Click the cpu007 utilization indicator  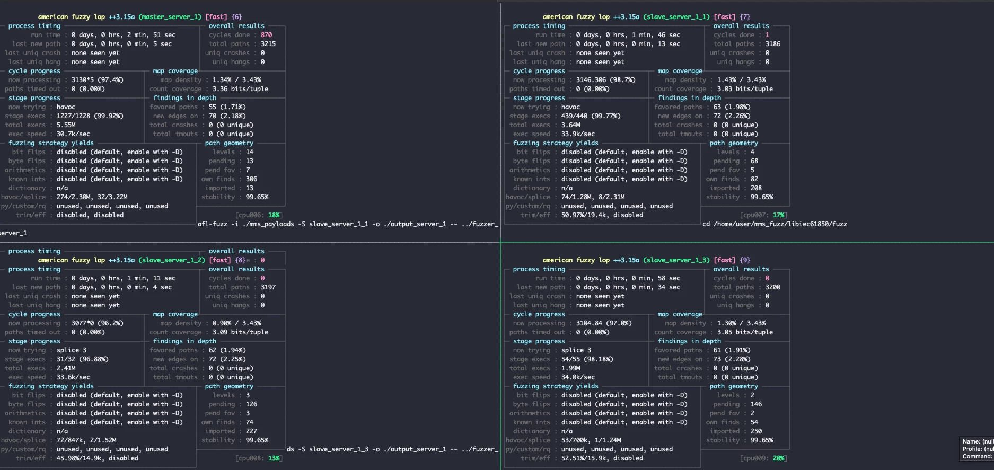click(x=763, y=215)
